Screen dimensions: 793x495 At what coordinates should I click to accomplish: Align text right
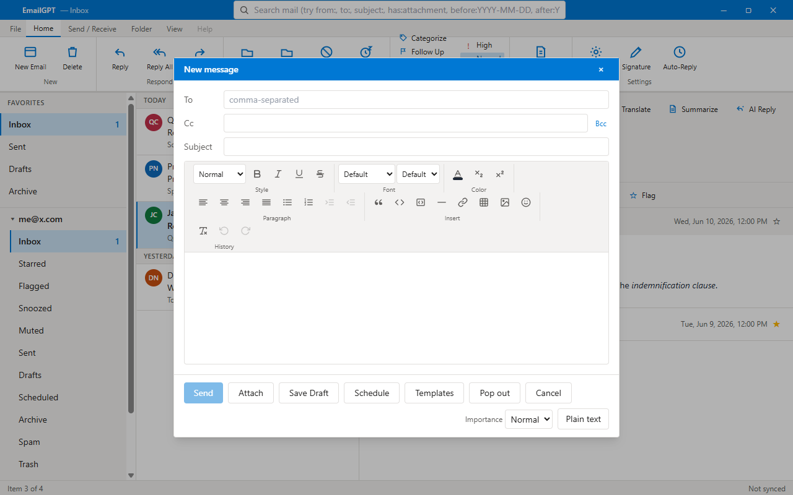pyautogui.click(x=245, y=202)
